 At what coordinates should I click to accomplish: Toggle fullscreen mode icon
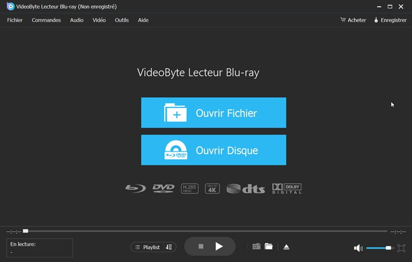tap(401, 248)
